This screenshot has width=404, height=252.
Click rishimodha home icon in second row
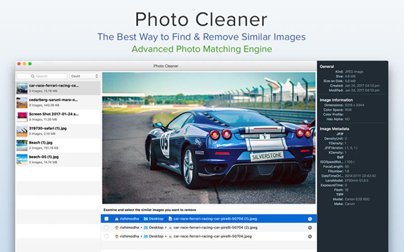click(x=116, y=228)
